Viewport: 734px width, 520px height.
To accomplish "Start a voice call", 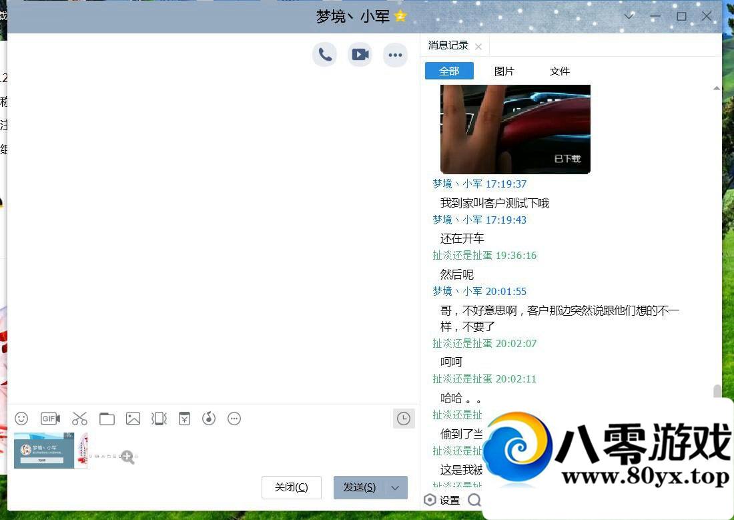I will (325, 54).
